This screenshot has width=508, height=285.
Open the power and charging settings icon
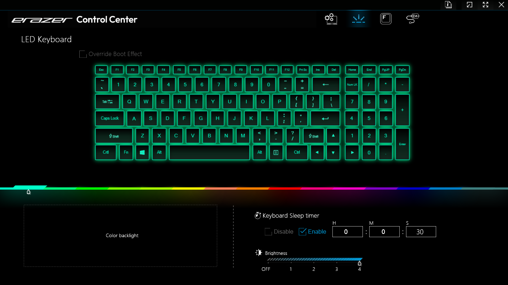coord(412,19)
